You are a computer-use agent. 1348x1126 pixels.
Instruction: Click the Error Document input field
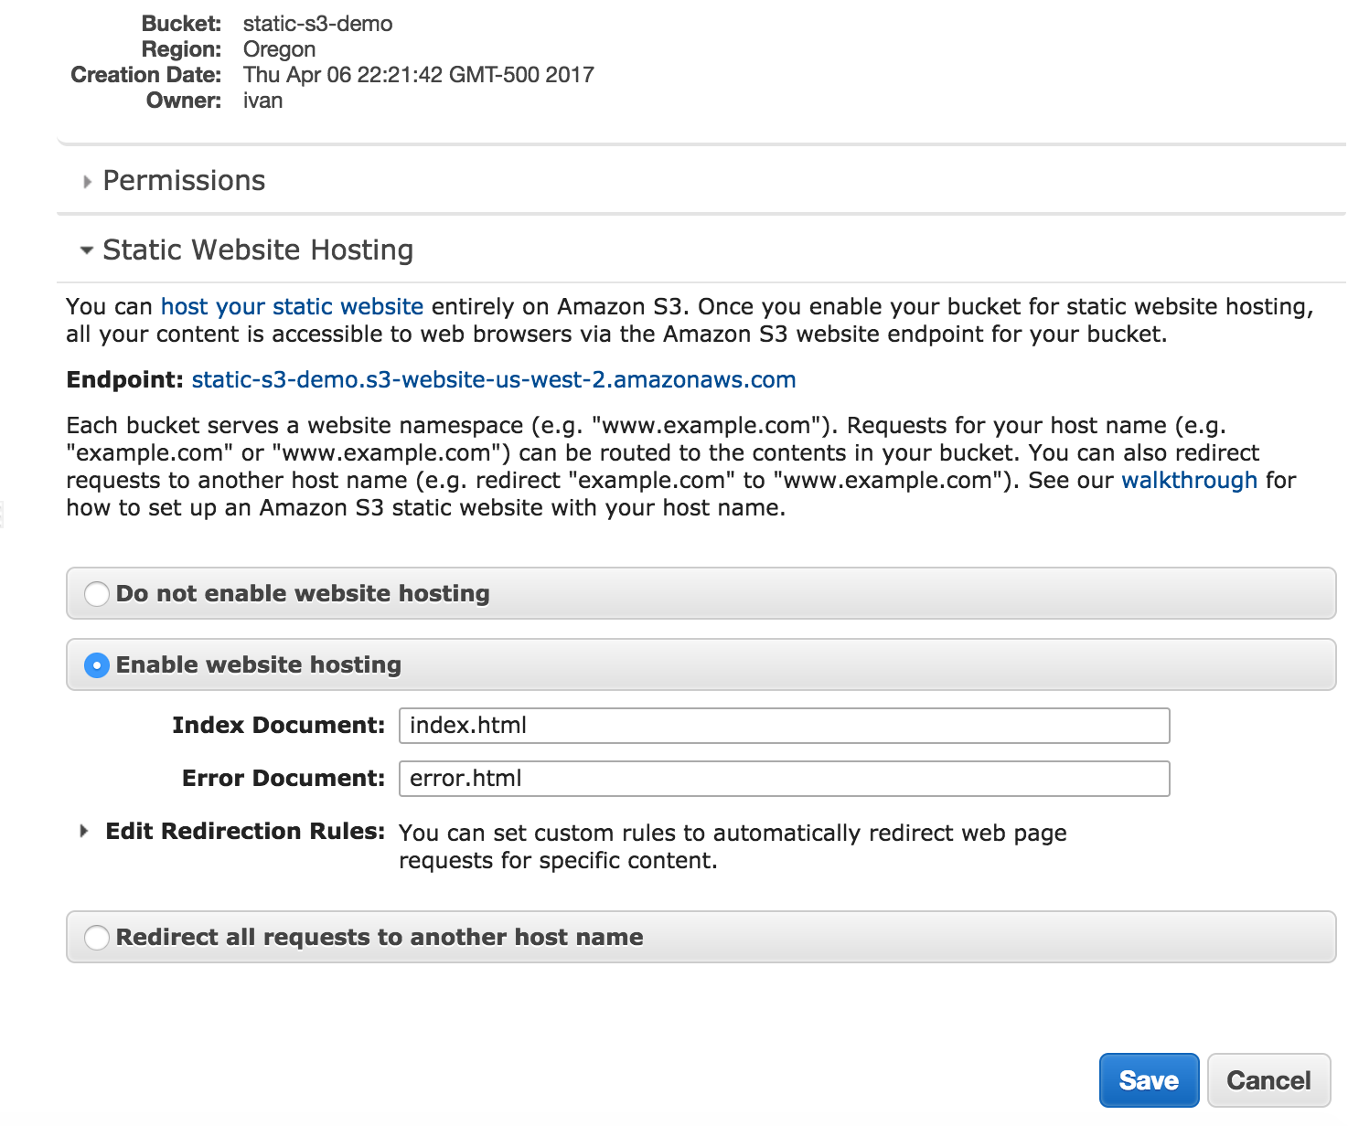[x=785, y=779]
